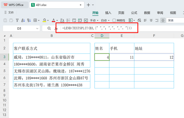Open the 自动 dropdown
The image size is (184, 118).
[x=105, y=20]
